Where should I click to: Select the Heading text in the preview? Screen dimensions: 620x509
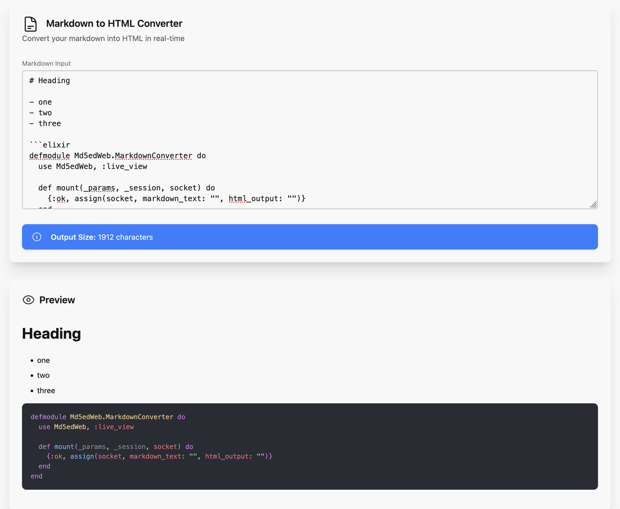pos(51,333)
